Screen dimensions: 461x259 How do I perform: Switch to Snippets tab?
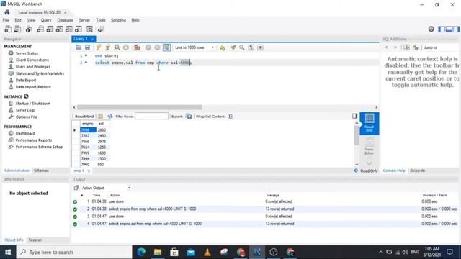tap(418, 171)
